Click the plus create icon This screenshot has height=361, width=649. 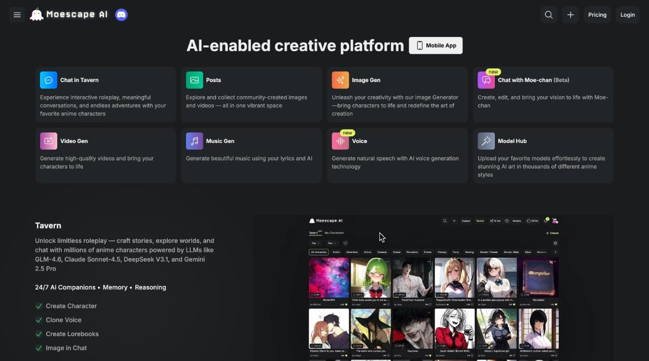pyautogui.click(x=570, y=15)
